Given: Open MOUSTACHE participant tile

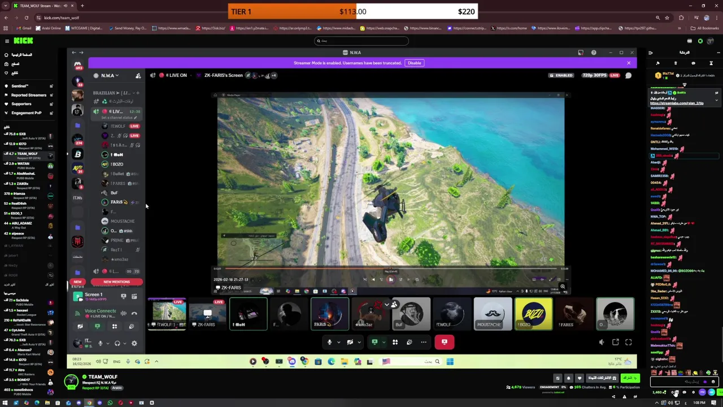Looking at the screenshot, I should (493, 314).
